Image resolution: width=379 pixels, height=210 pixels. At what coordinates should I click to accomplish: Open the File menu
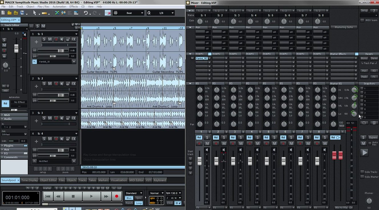tap(3, 7)
